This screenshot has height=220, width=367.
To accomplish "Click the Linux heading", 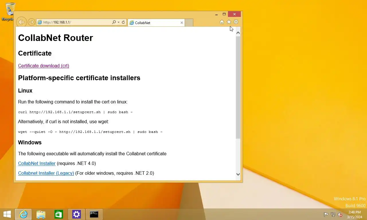I will [25, 91].
